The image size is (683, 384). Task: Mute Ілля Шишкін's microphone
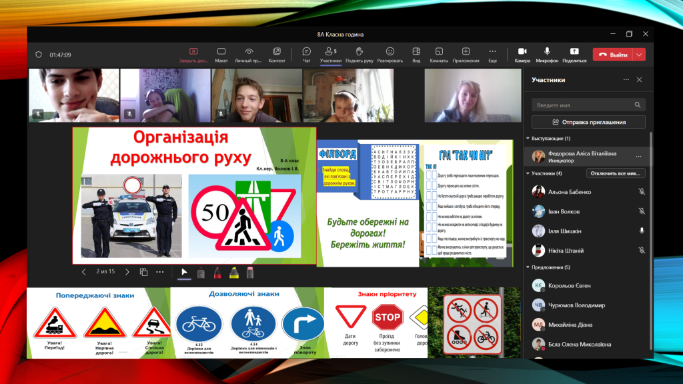641,231
